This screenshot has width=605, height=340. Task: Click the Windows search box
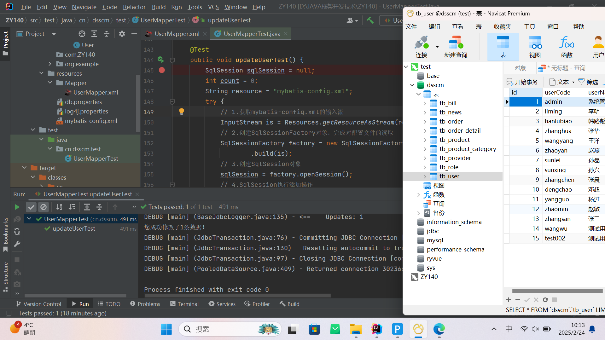[230, 329]
